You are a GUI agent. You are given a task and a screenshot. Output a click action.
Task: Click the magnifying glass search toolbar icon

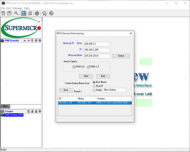coord(16,13)
